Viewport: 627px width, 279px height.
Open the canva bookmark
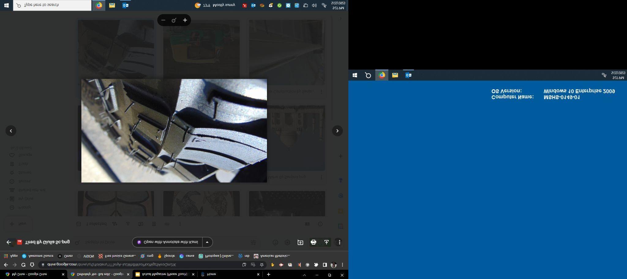[187, 256]
